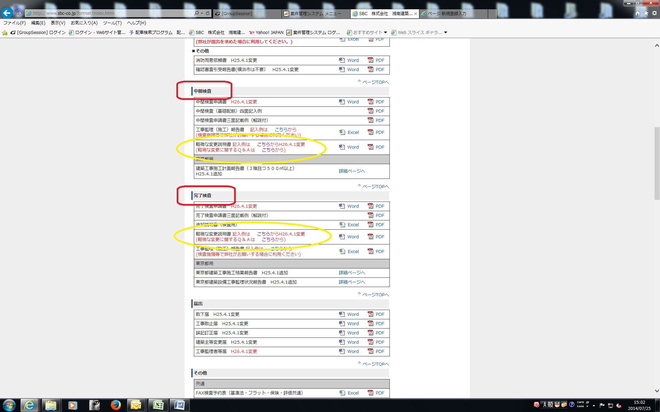Open the お気に入り(A) menu

point(84,23)
